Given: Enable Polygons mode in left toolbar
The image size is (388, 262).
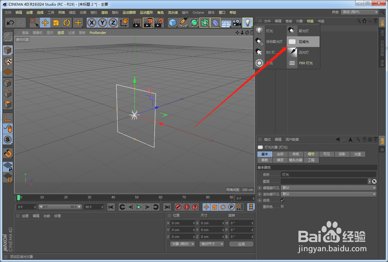Looking at the screenshot, I should [8, 105].
